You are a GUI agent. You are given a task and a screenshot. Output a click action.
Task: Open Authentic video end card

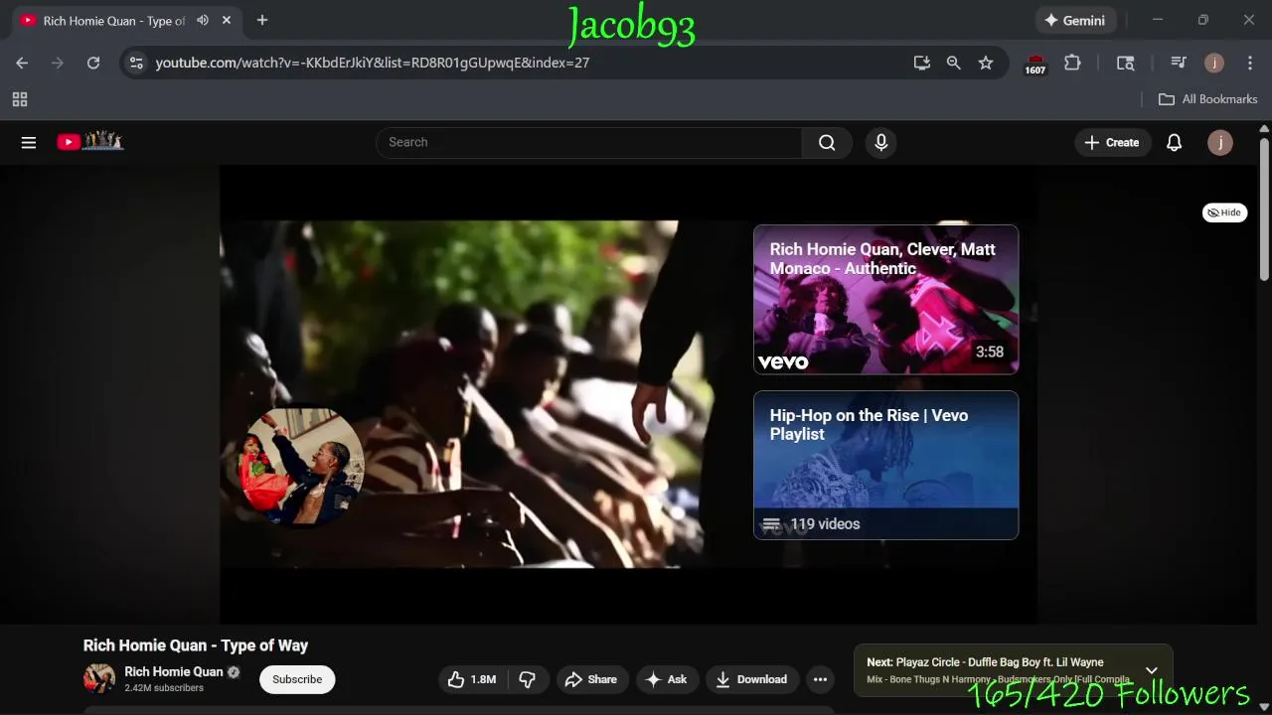click(885, 299)
